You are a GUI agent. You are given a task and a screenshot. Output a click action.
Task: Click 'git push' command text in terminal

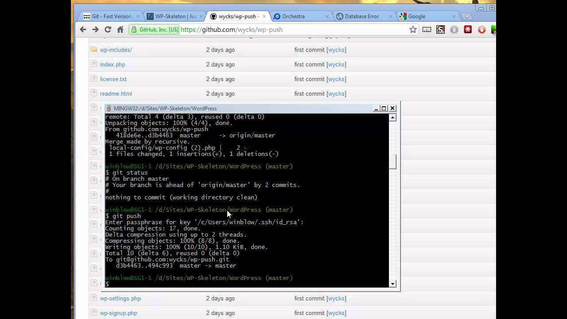click(127, 216)
